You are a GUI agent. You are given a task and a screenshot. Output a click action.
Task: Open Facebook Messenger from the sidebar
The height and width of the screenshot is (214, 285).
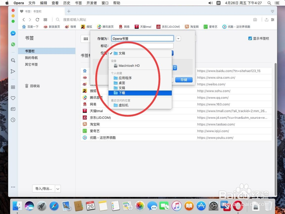[13, 33]
